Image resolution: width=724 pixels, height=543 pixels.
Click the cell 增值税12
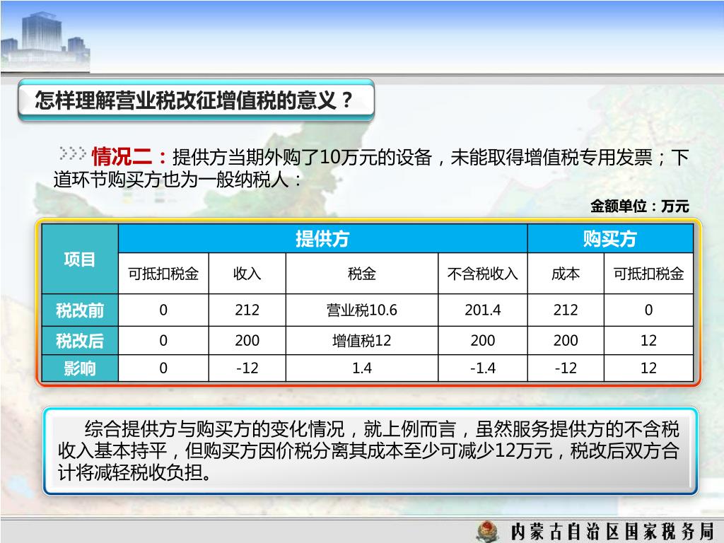(x=362, y=341)
